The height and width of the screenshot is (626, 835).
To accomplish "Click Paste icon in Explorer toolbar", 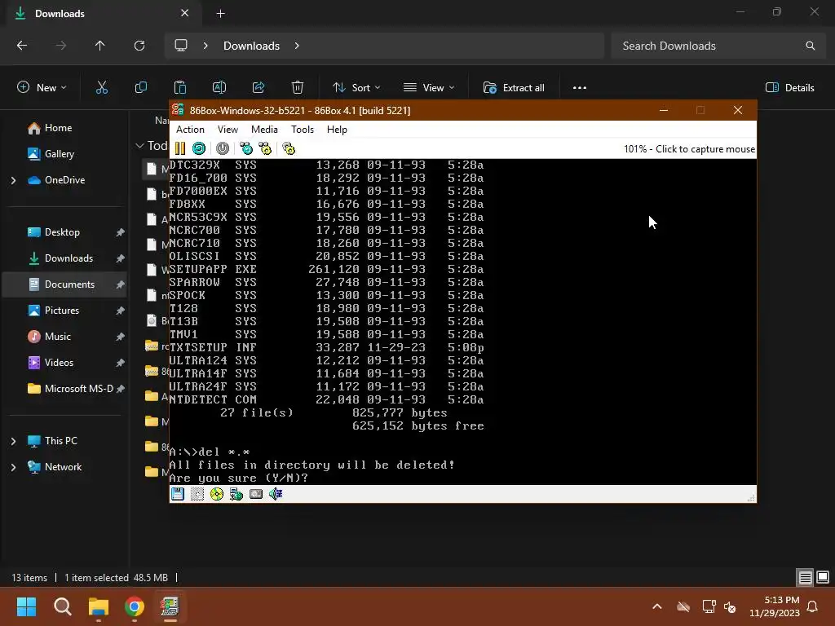I will (180, 88).
